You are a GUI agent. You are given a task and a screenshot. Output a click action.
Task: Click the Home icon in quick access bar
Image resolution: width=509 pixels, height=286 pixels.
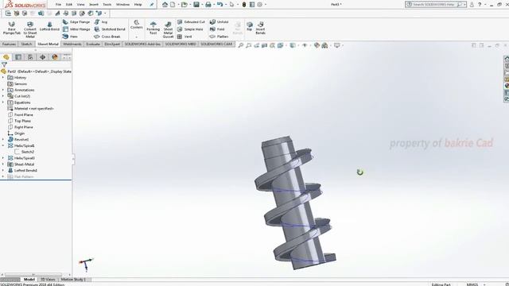coord(165,5)
